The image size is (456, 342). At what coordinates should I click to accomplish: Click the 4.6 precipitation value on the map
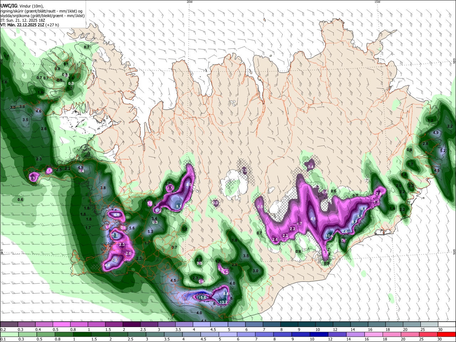point(39,111)
